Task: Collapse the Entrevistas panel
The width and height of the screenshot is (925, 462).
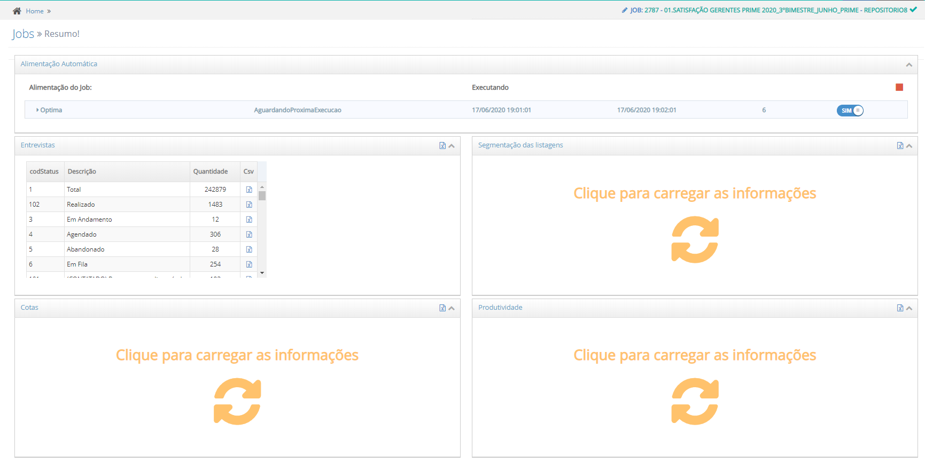Action: point(452,146)
